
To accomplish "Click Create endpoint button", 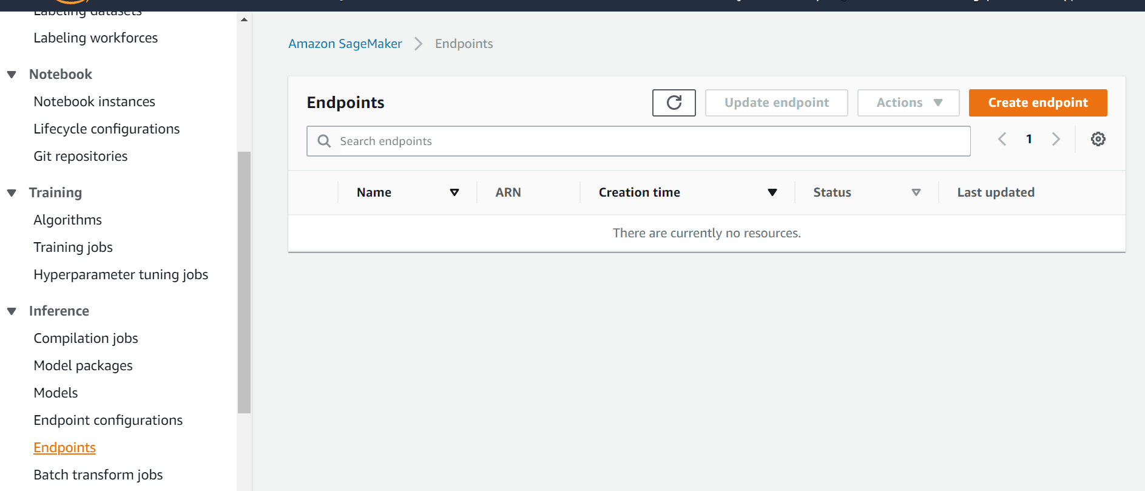I will [1038, 103].
